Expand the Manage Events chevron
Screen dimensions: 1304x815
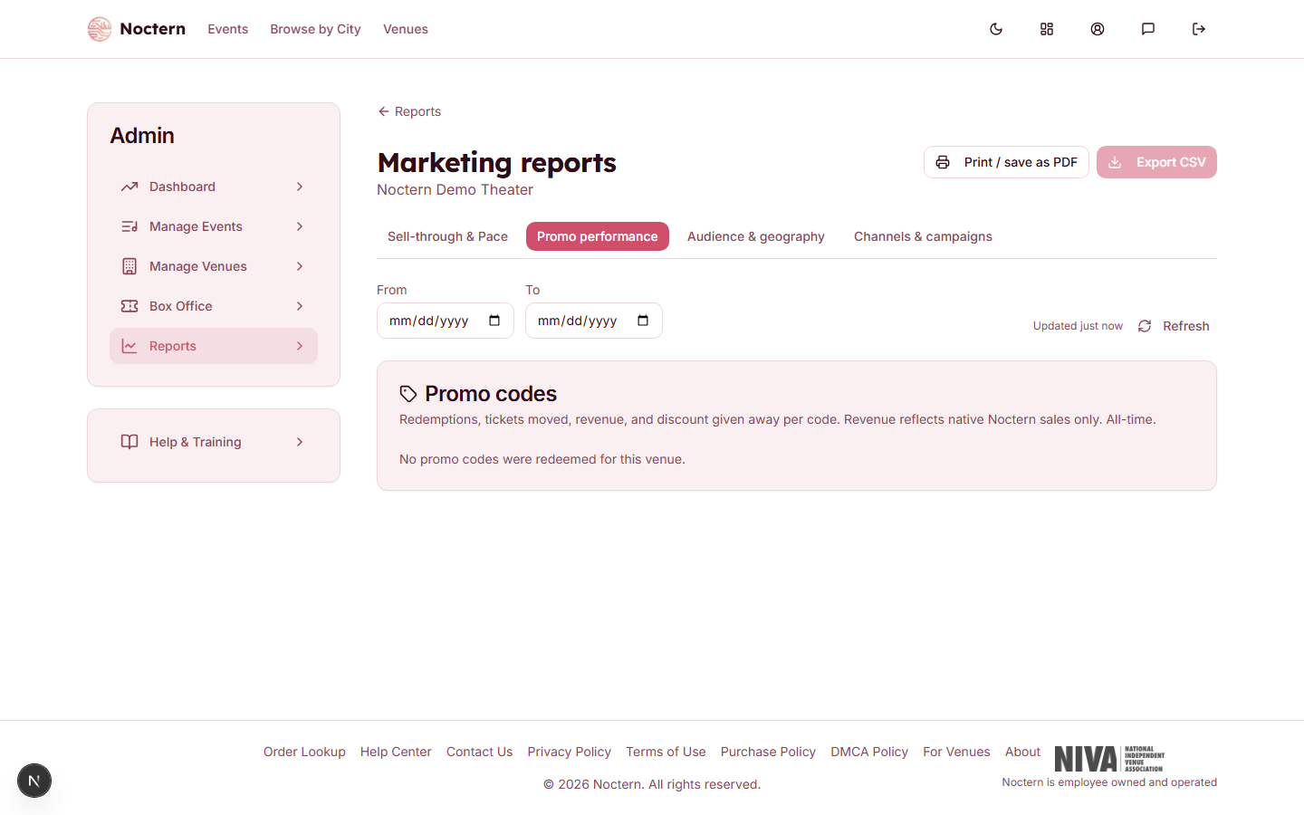point(300,226)
